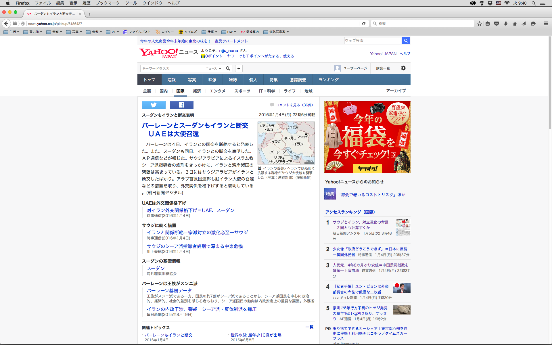Click the plus button beside keyword search

pyautogui.click(x=239, y=68)
